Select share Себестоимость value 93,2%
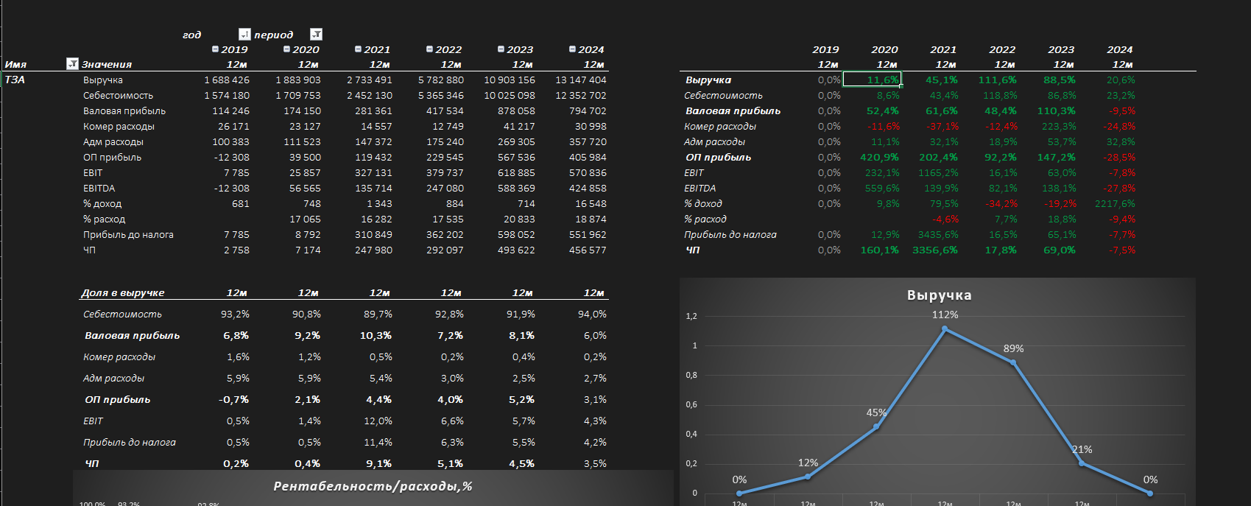Viewport: 1251px width, 506px height. click(x=235, y=314)
